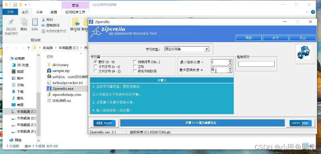
Task: Click 本地磁盘 (C:) in address bar
Action: (68, 48)
